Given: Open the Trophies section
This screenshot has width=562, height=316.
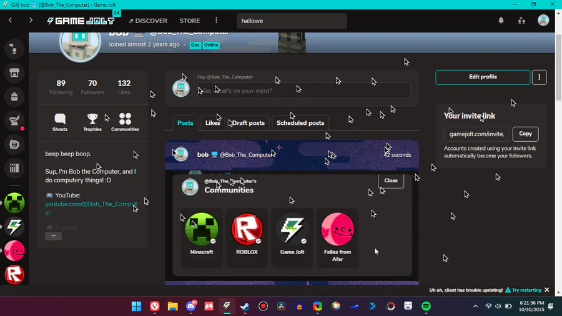Looking at the screenshot, I should [x=92, y=122].
